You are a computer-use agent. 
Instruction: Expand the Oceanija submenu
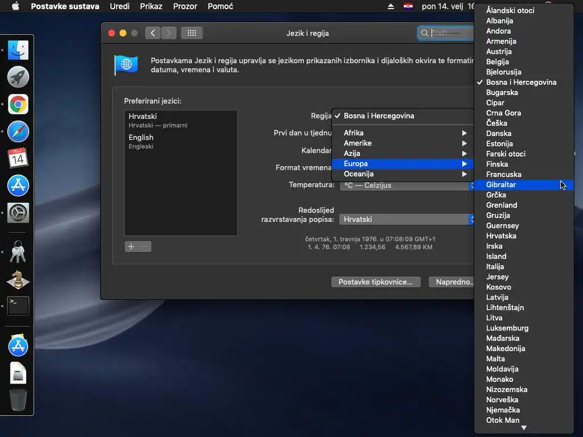[x=403, y=174]
